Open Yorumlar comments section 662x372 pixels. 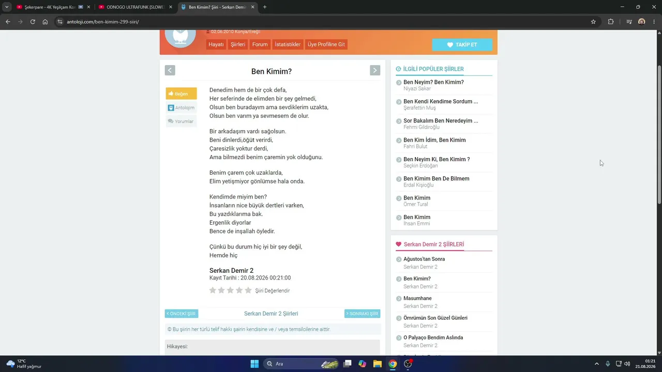[181, 121]
